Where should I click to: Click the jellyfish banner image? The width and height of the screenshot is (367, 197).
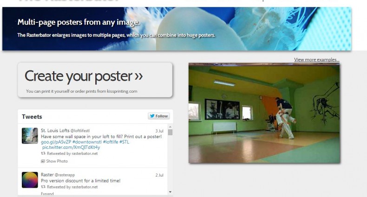[x=177, y=28]
